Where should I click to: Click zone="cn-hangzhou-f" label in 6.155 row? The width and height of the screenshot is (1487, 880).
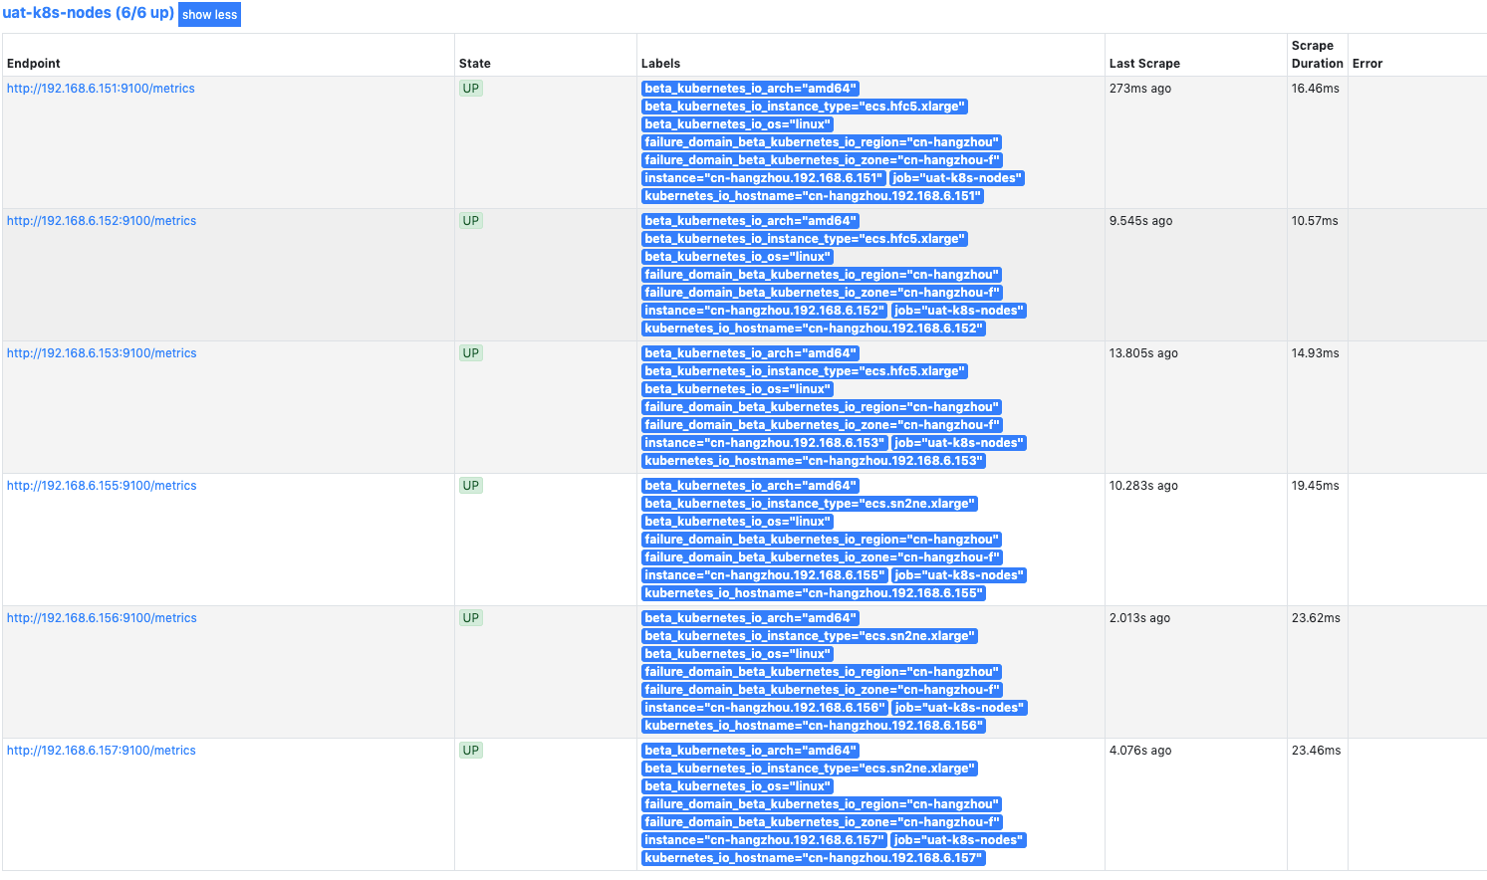(x=823, y=557)
